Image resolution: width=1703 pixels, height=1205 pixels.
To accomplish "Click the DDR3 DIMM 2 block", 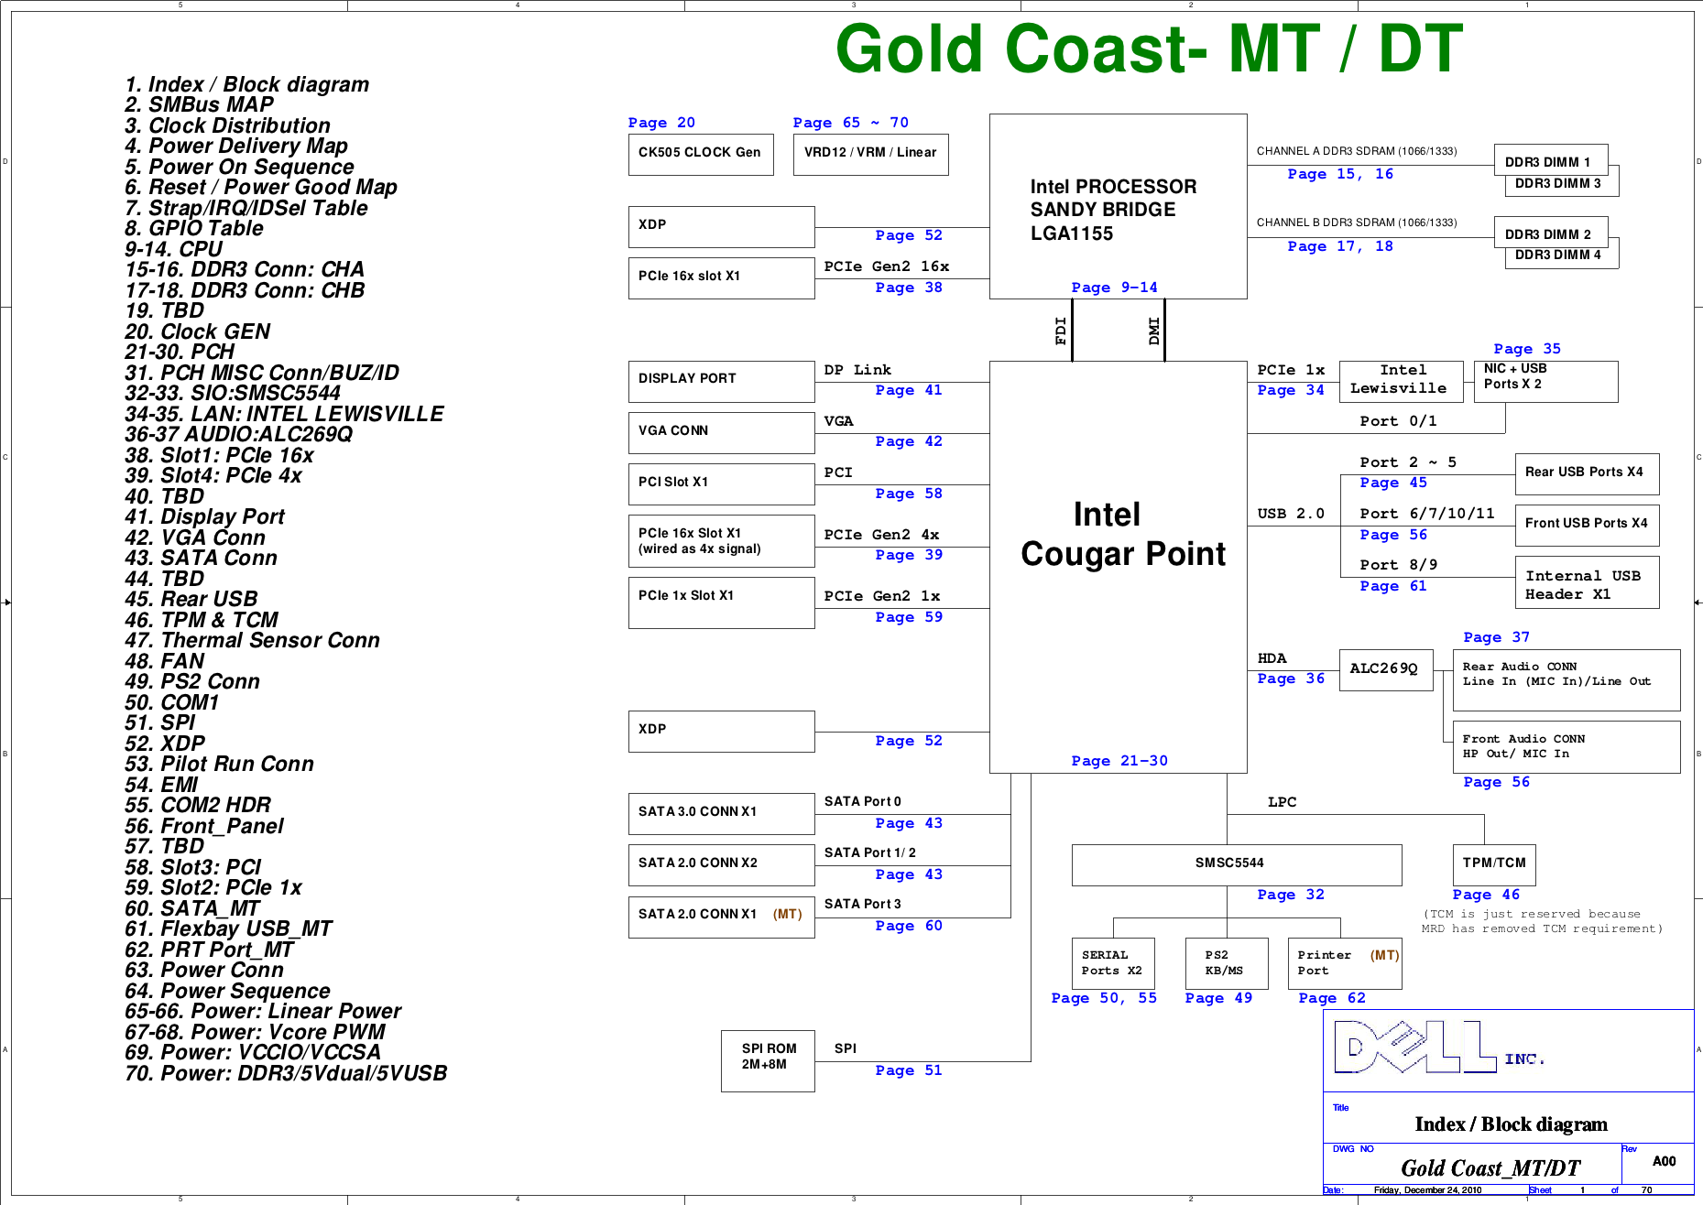I will (x=1551, y=232).
